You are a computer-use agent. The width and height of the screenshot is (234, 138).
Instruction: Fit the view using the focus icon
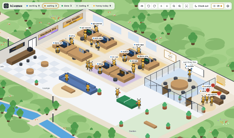186,6
